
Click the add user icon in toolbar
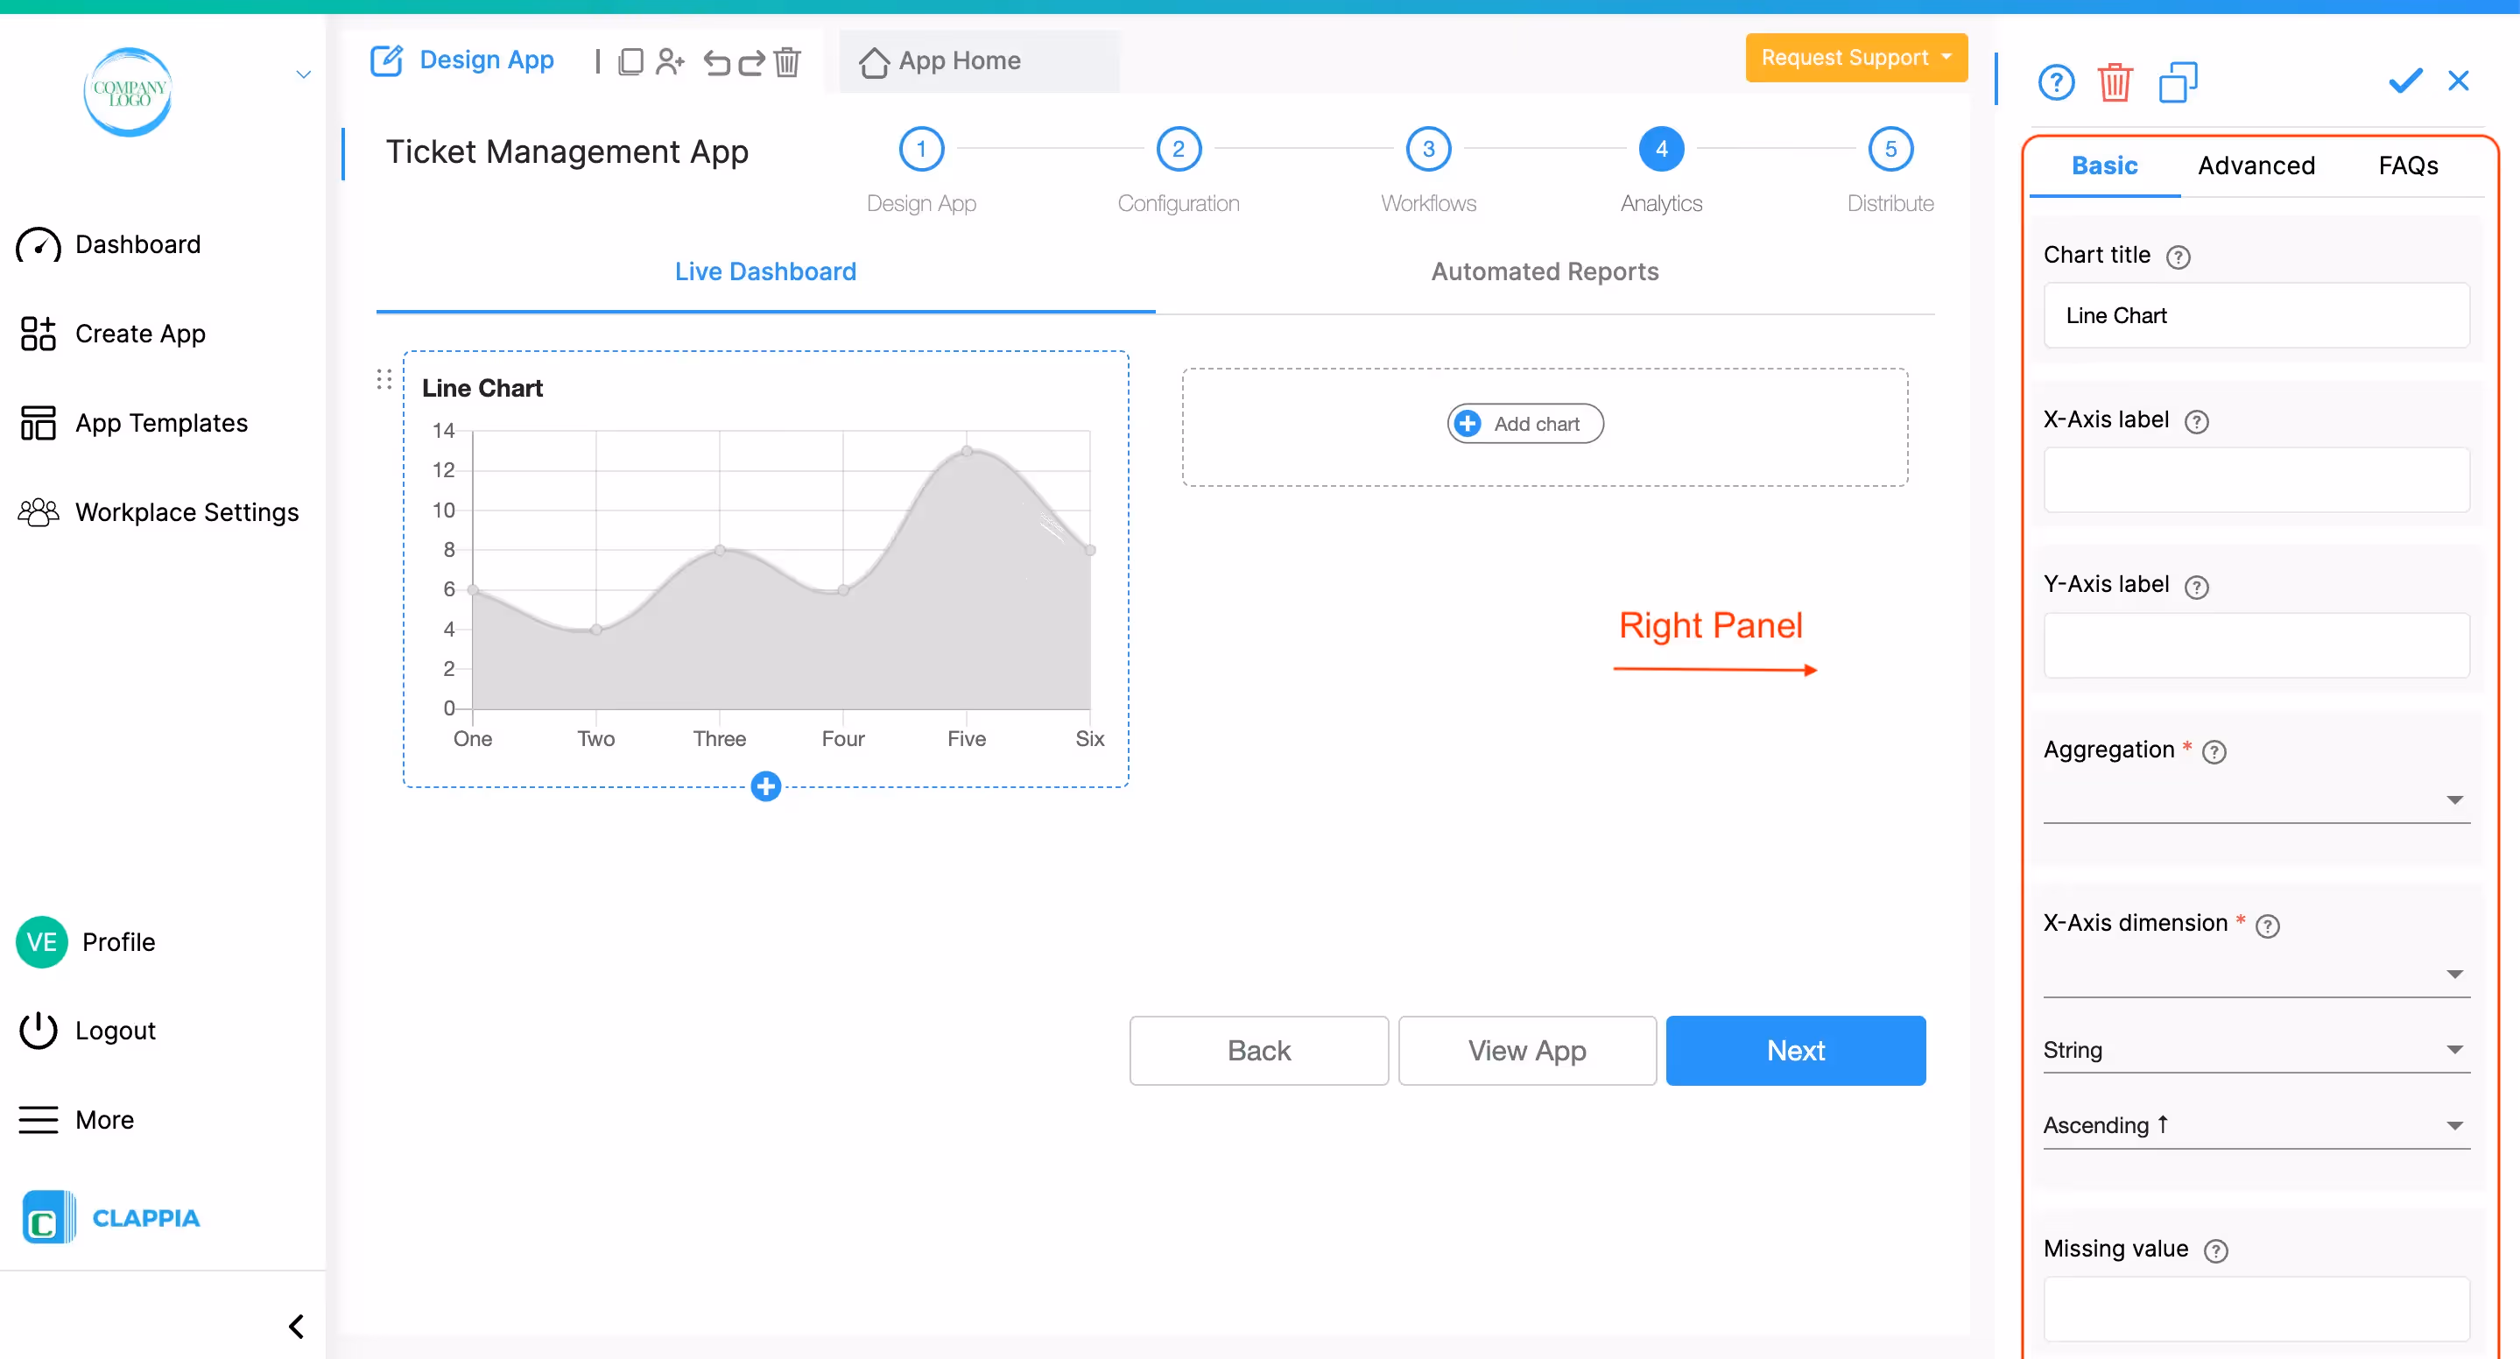pos(670,63)
